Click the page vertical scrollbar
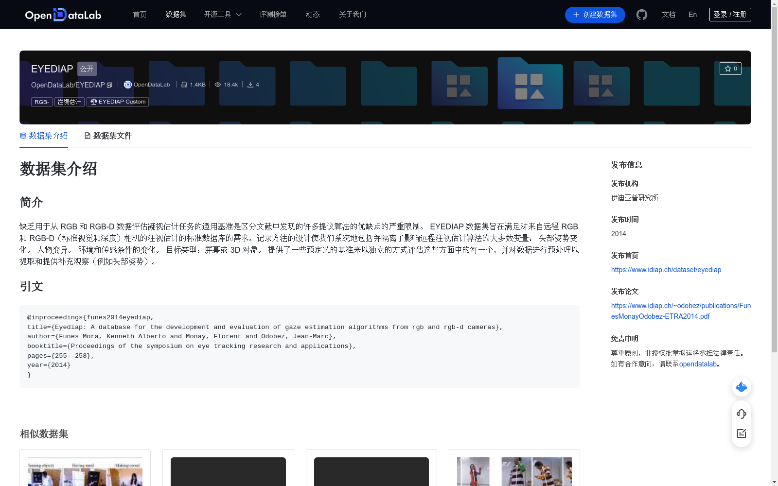This screenshot has height=486, width=778. tap(774, 180)
